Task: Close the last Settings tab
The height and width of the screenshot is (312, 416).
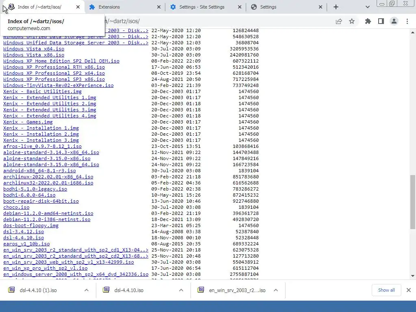Action: [x=321, y=7]
